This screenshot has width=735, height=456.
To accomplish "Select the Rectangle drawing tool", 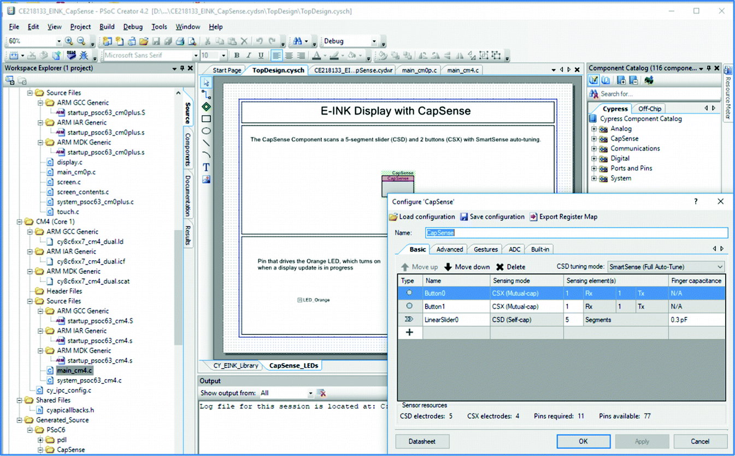I will pos(206,118).
